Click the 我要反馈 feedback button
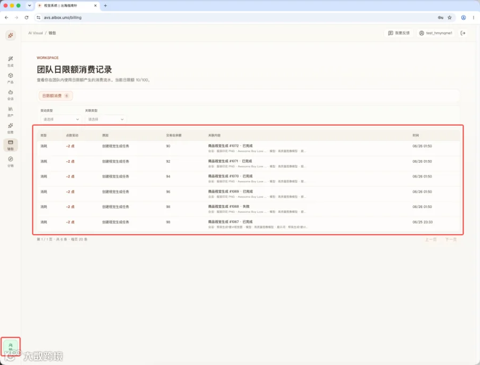Viewport: 480px width, 365px height. (x=398, y=33)
